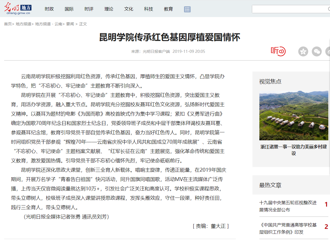
Task: Click 要闻 breadcrumb link
Action: pos(70,24)
